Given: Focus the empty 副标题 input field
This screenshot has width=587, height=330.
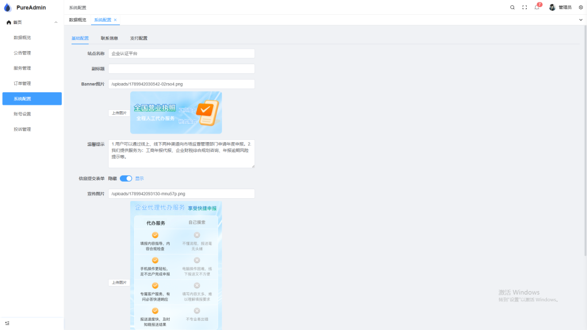Looking at the screenshot, I should pos(182,69).
